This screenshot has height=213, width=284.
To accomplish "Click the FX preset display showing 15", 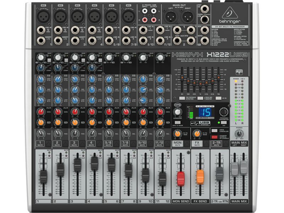I will tap(205, 112).
